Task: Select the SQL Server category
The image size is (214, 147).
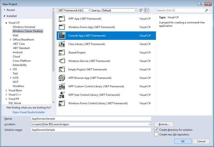Action: pyautogui.click(x=15, y=103)
